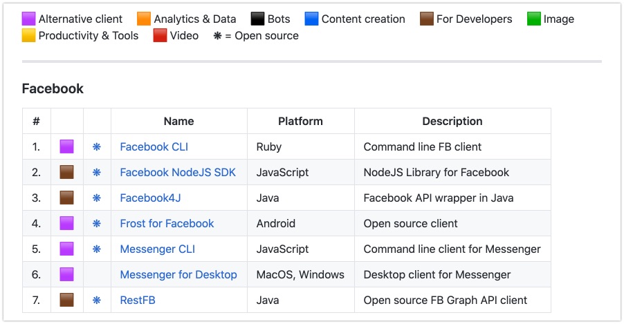Click the black Bots legend square

[x=257, y=19]
